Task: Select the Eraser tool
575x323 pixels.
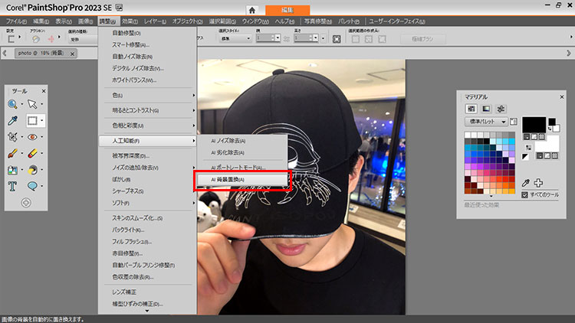Action: 33,153
